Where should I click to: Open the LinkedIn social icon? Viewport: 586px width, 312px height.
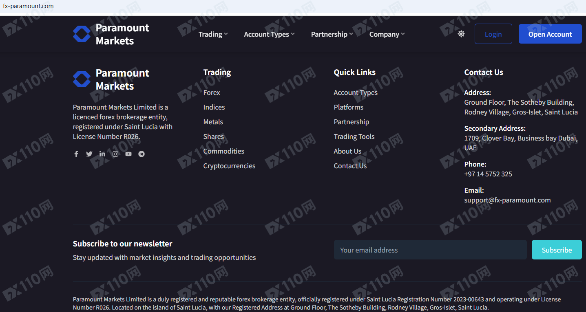pos(102,154)
